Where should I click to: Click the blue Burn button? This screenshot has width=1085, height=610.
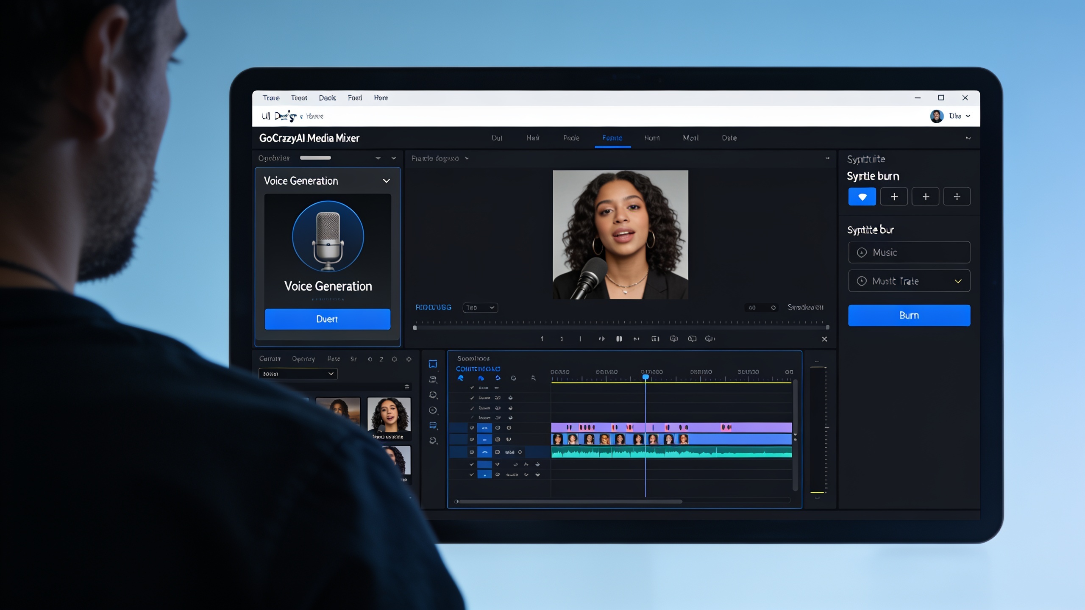pos(909,315)
